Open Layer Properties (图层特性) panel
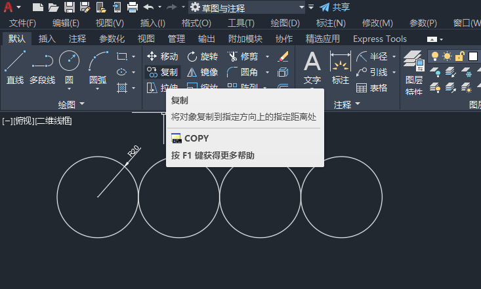The image size is (481, 289). click(414, 73)
